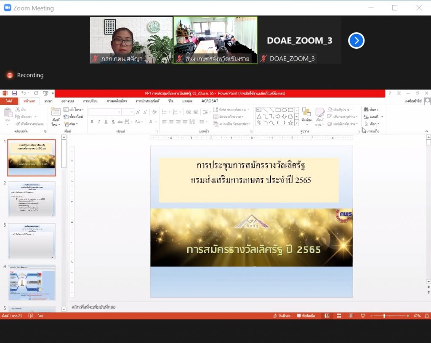Click the ตั้งค่าใหม่ reset button
The image size is (431, 343).
point(74,116)
